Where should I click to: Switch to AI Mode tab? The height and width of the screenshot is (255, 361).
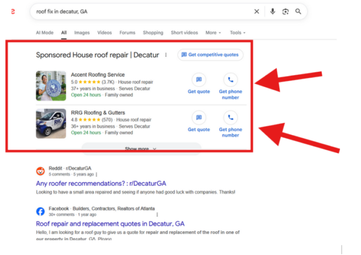pyautogui.click(x=45, y=33)
